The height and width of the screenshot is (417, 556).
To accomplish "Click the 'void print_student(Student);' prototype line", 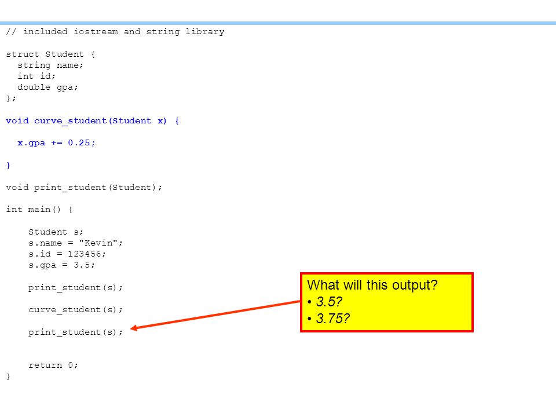I will point(84,187).
